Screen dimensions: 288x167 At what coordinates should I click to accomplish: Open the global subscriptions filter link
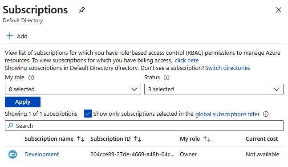[227, 114]
